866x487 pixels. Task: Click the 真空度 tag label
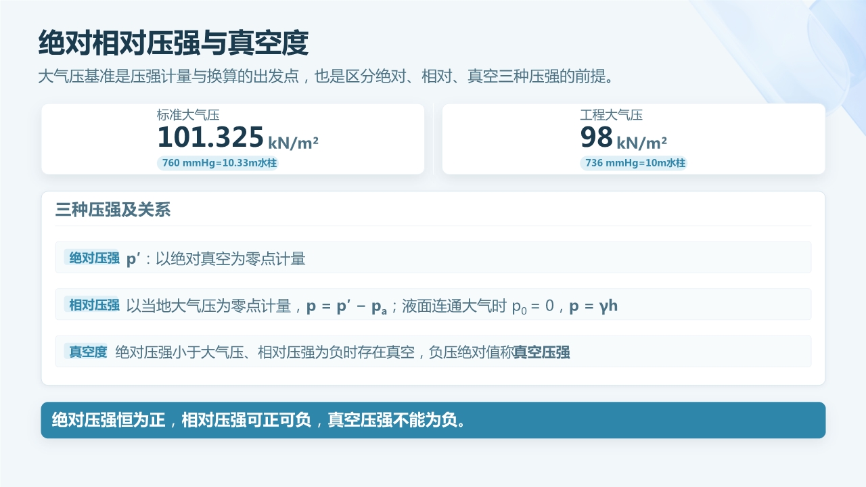pyautogui.click(x=88, y=352)
